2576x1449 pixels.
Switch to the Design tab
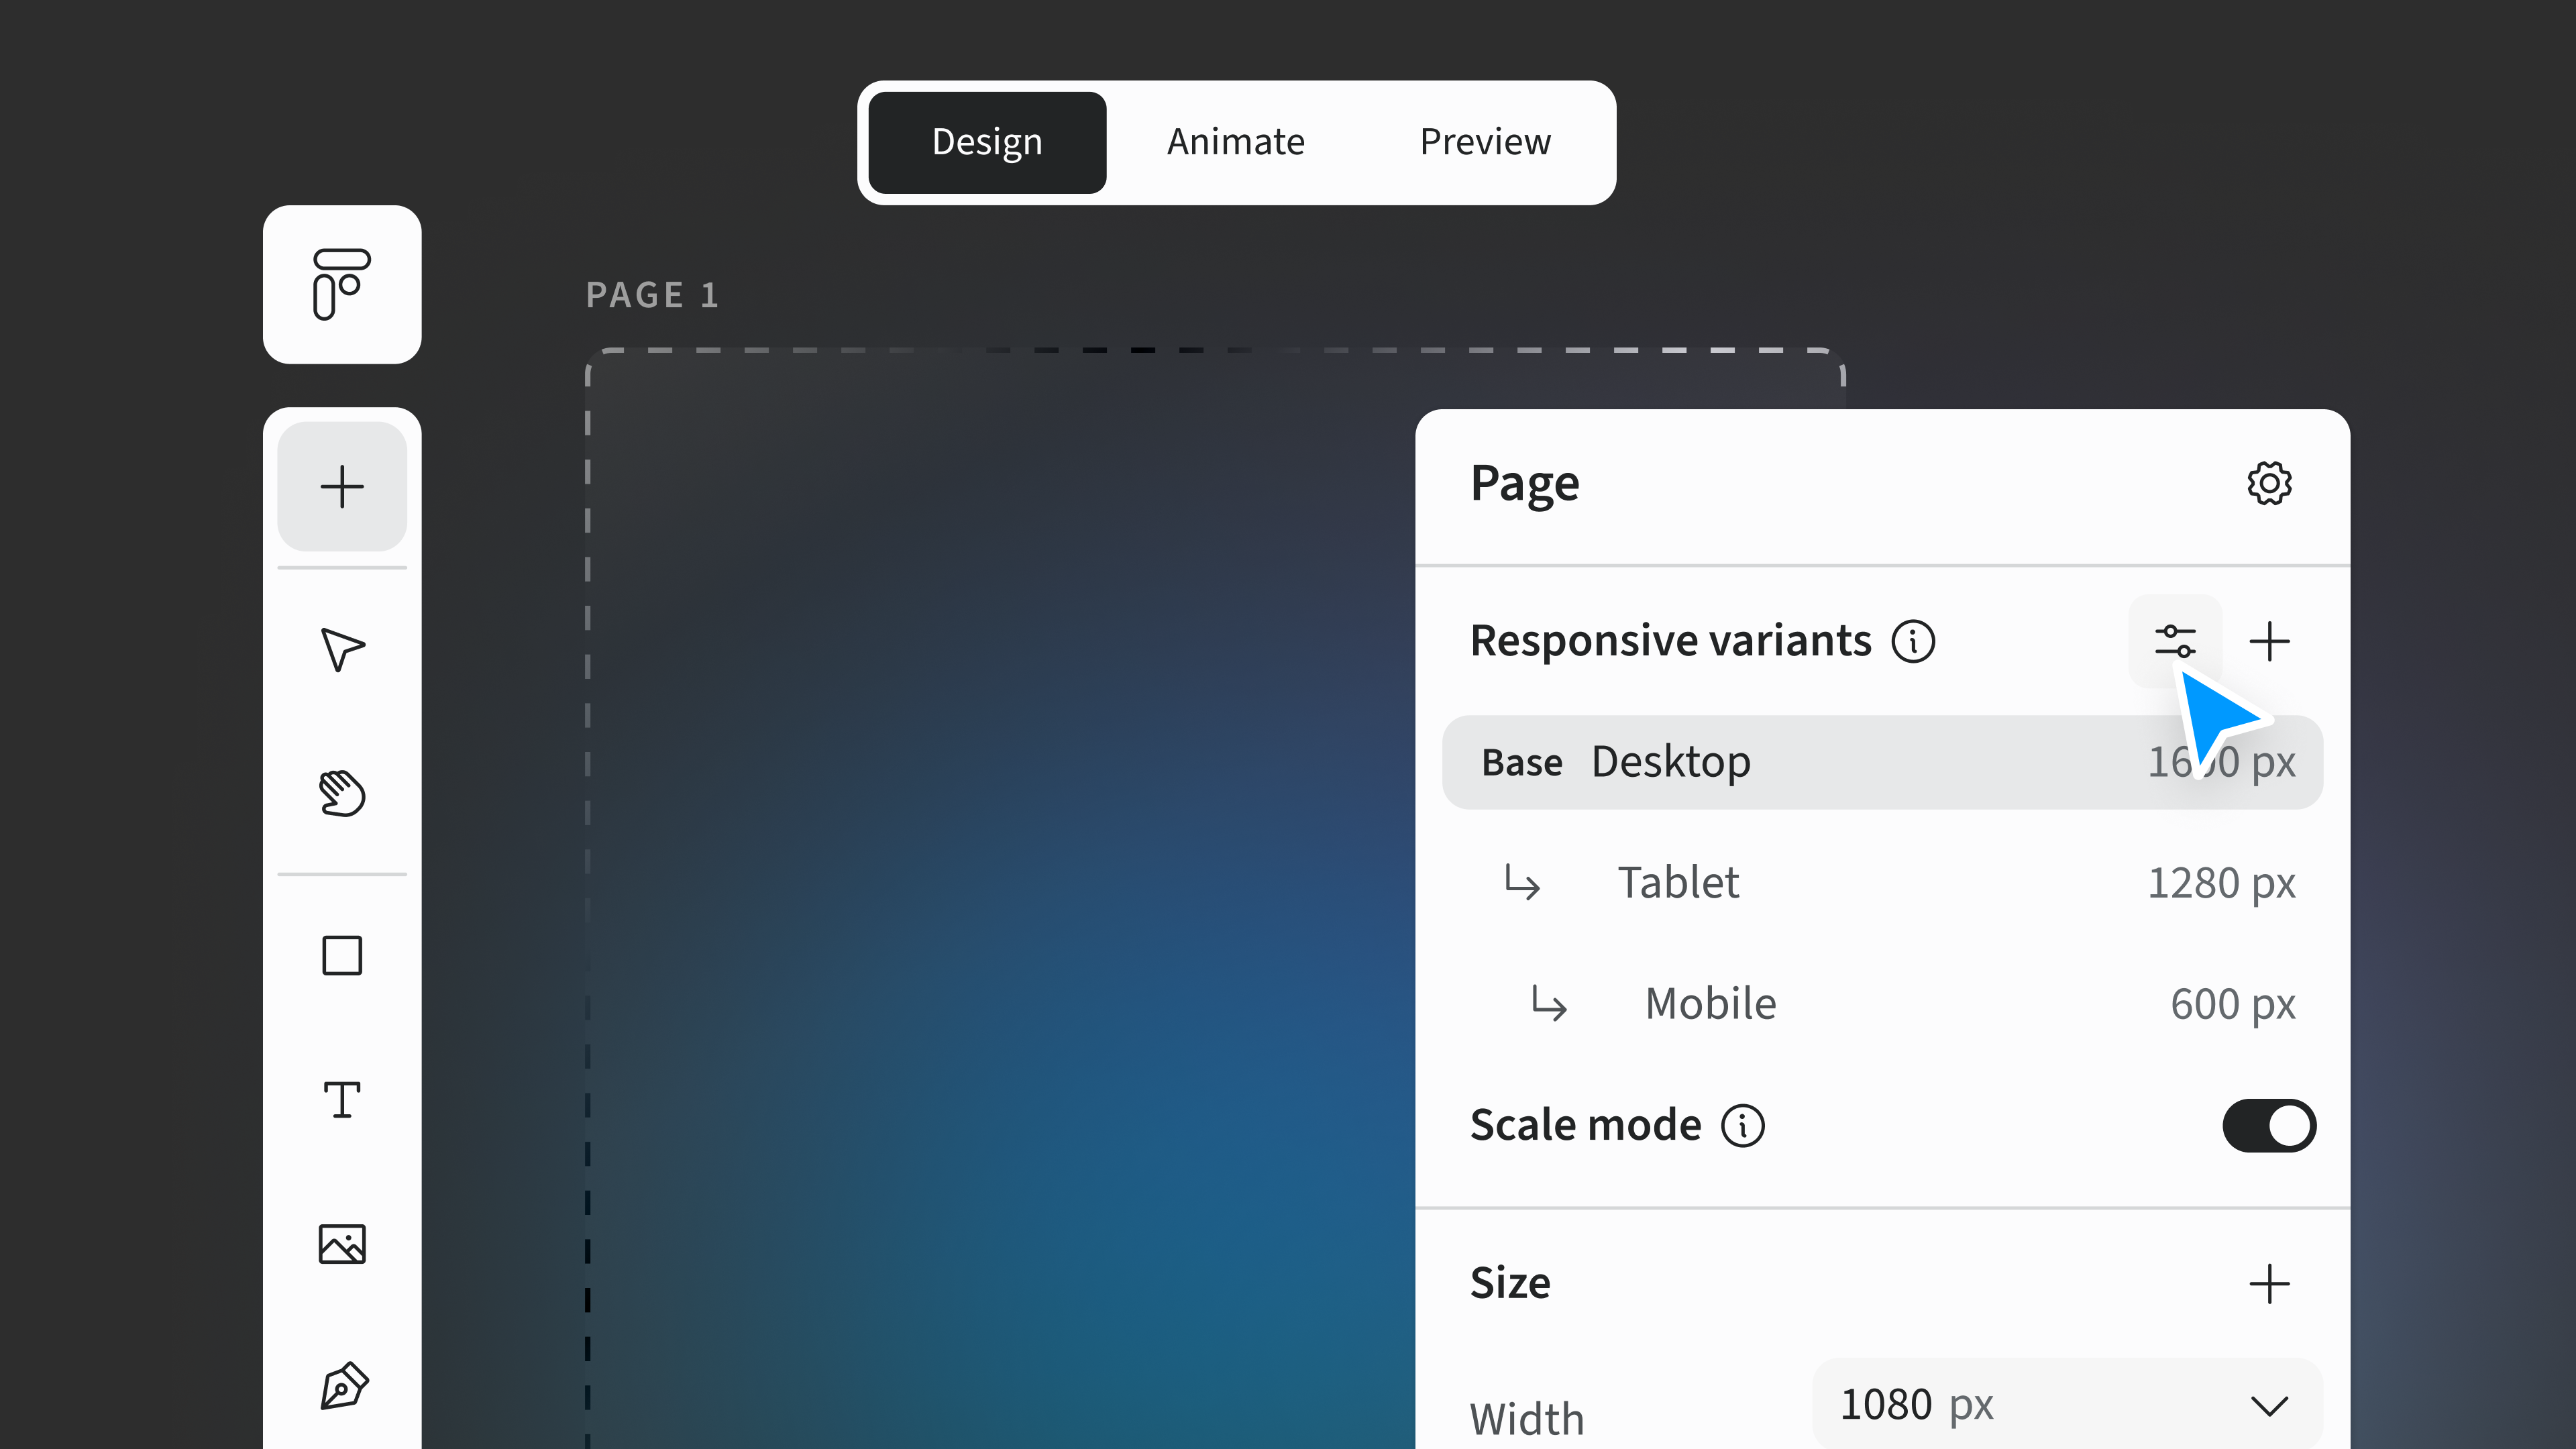point(987,142)
